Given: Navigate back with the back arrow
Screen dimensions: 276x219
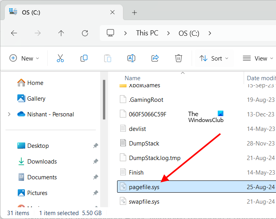Looking at the screenshot, I should tap(14, 33).
